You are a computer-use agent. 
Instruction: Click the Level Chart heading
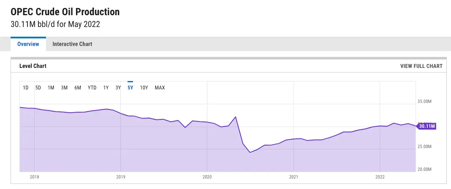(33, 66)
